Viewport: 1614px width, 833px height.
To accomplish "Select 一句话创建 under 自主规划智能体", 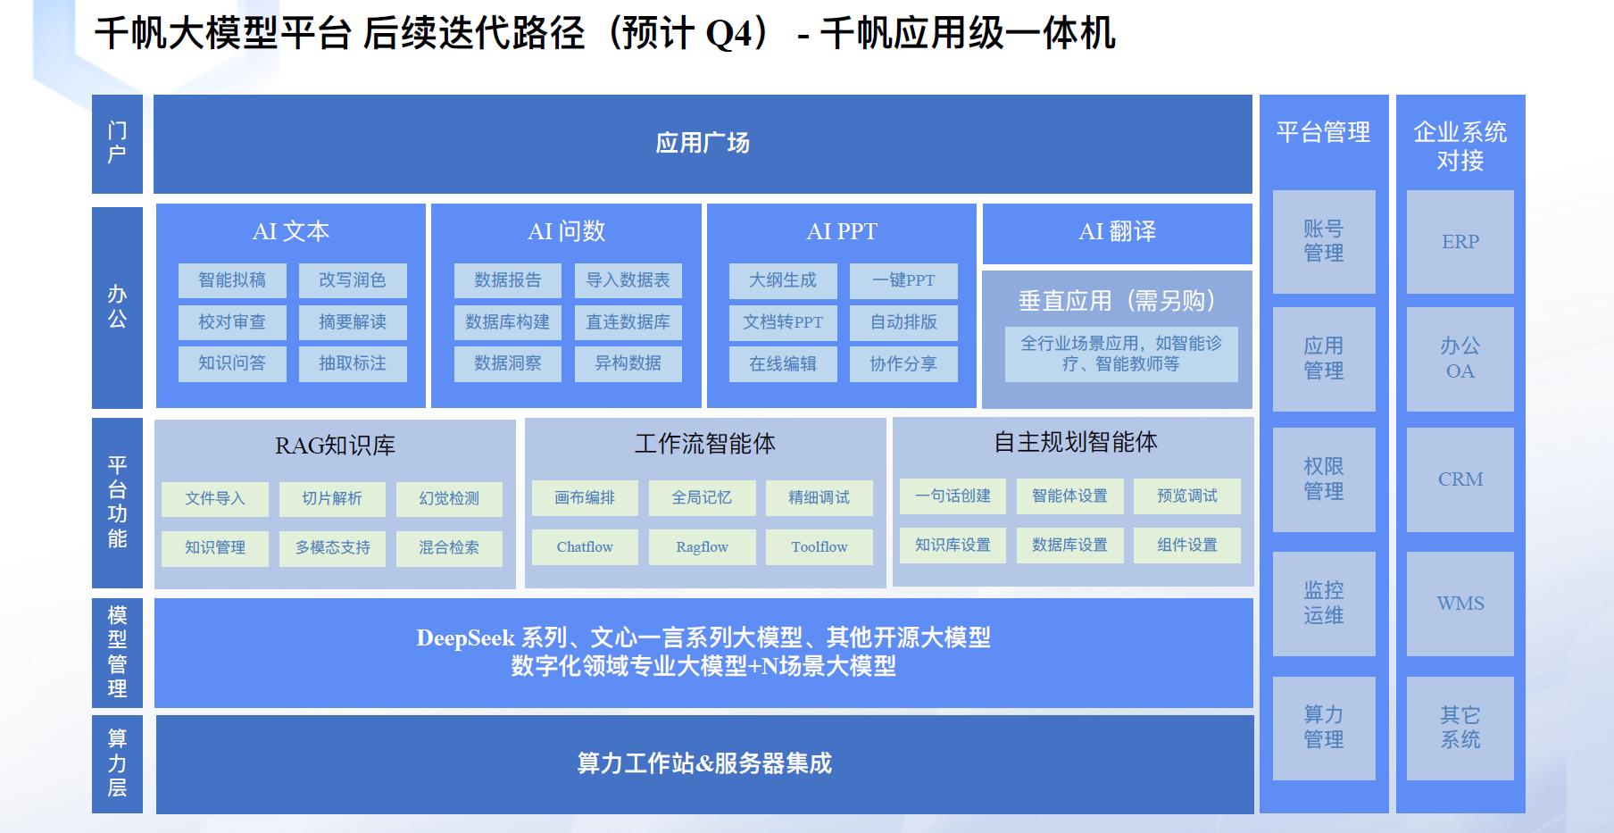I will tap(953, 496).
